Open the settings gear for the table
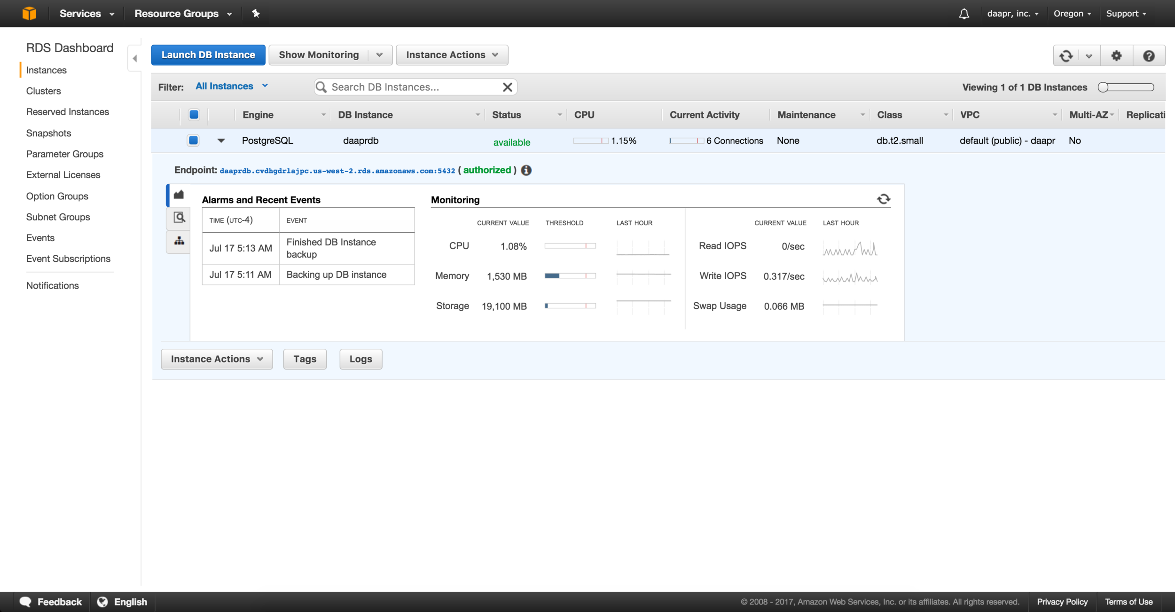 [x=1116, y=56]
